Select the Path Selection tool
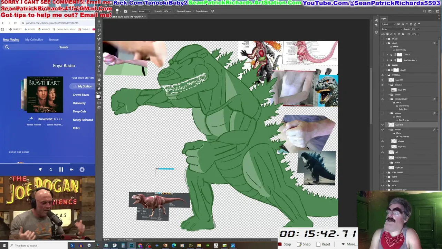Viewport: 442px width, 249px height. [x=99, y=71]
